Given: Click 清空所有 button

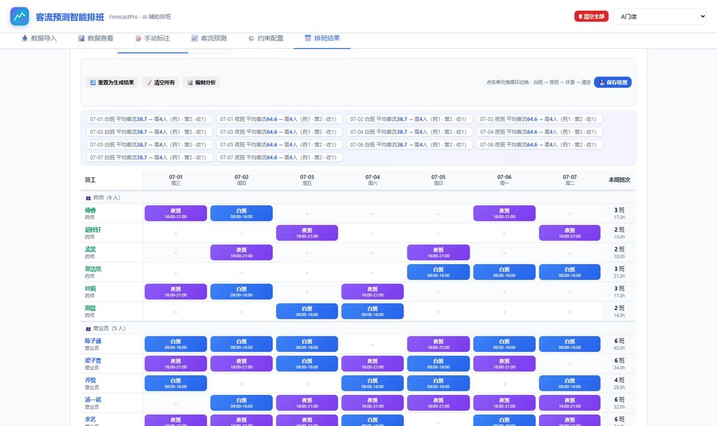Looking at the screenshot, I should point(160,82).
